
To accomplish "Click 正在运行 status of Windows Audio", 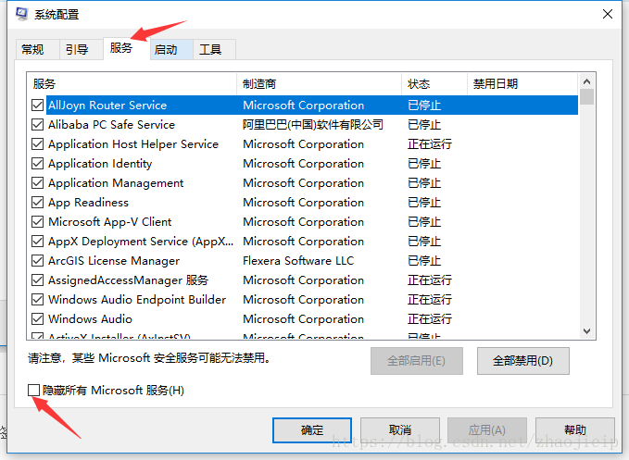I will pos(430,319).
